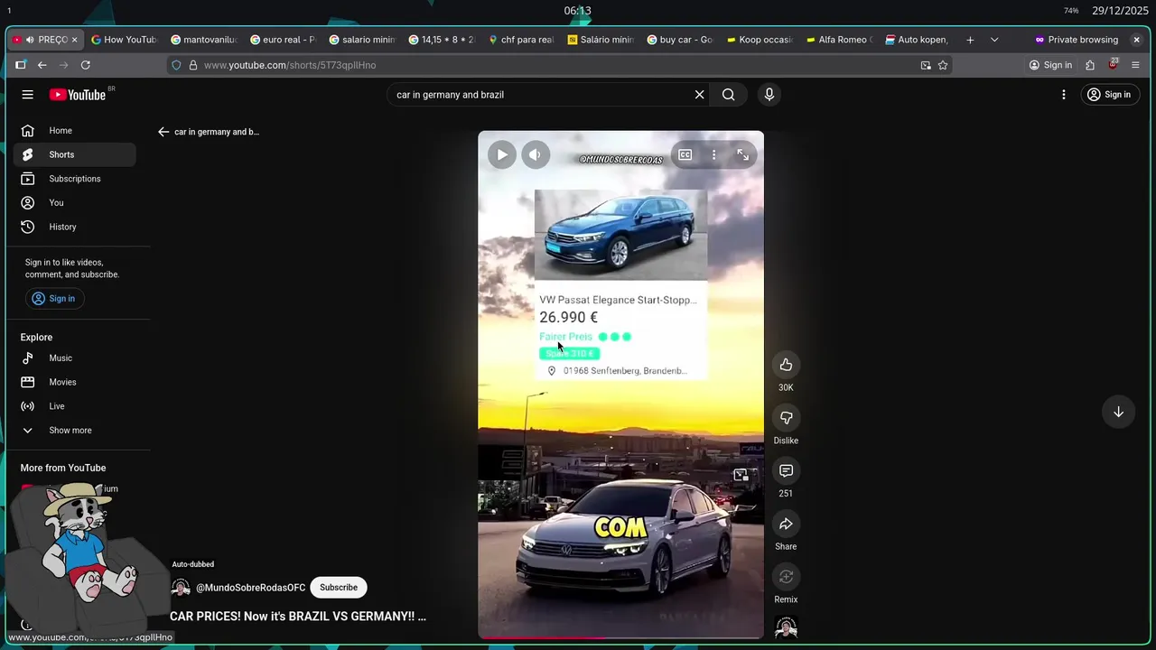
Task: Bookmark the page with the star icon
Action: pyautogui.click(x=943, y=65)
